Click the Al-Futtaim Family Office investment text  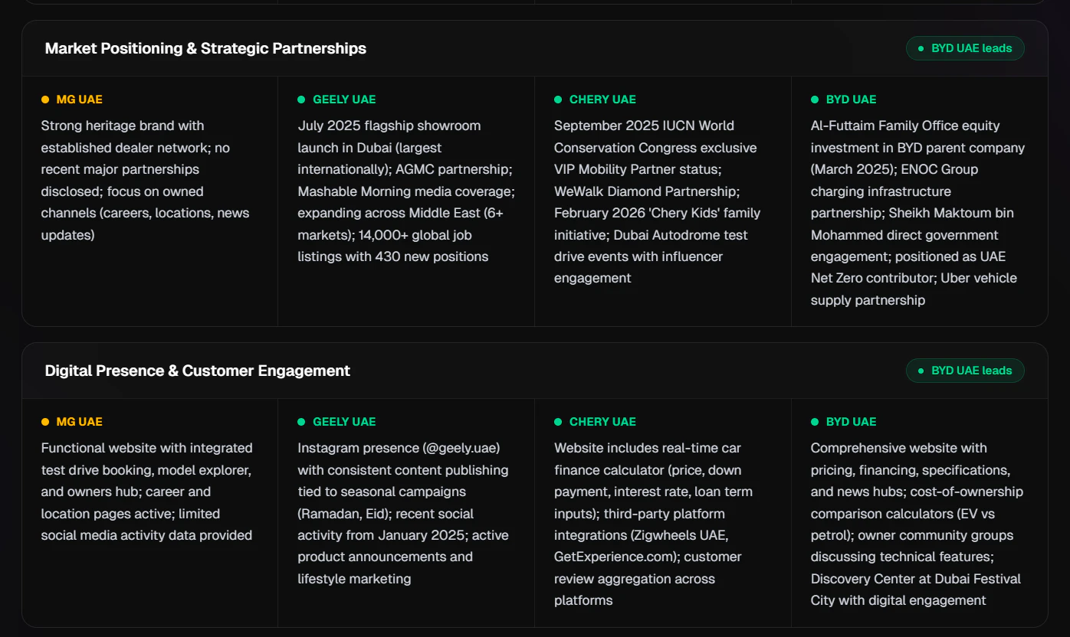pyautogui.click(x=918, y=213)
